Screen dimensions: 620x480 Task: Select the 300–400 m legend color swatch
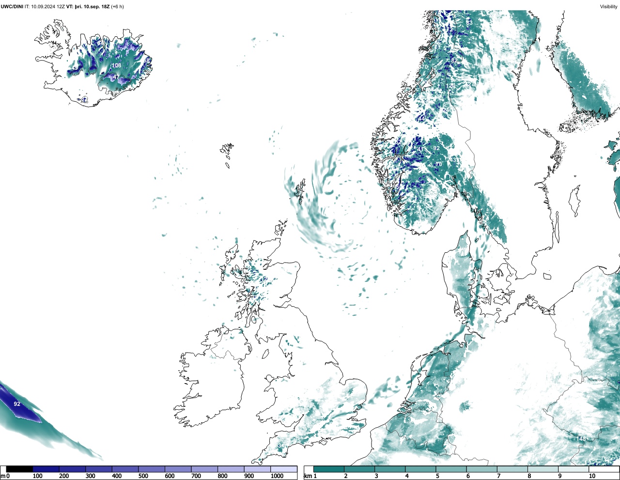tap(99, 469)
